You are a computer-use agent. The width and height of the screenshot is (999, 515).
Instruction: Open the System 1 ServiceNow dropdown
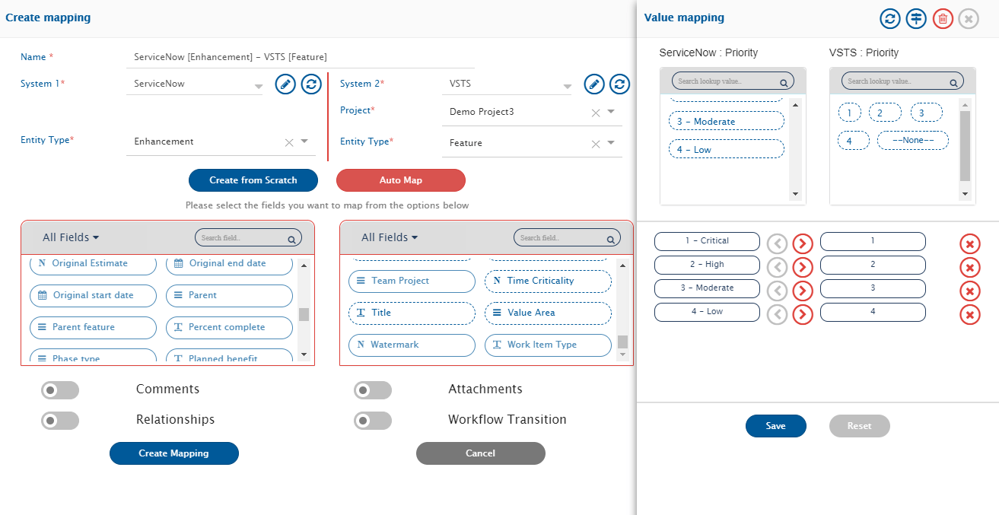(x=259, y=86)
